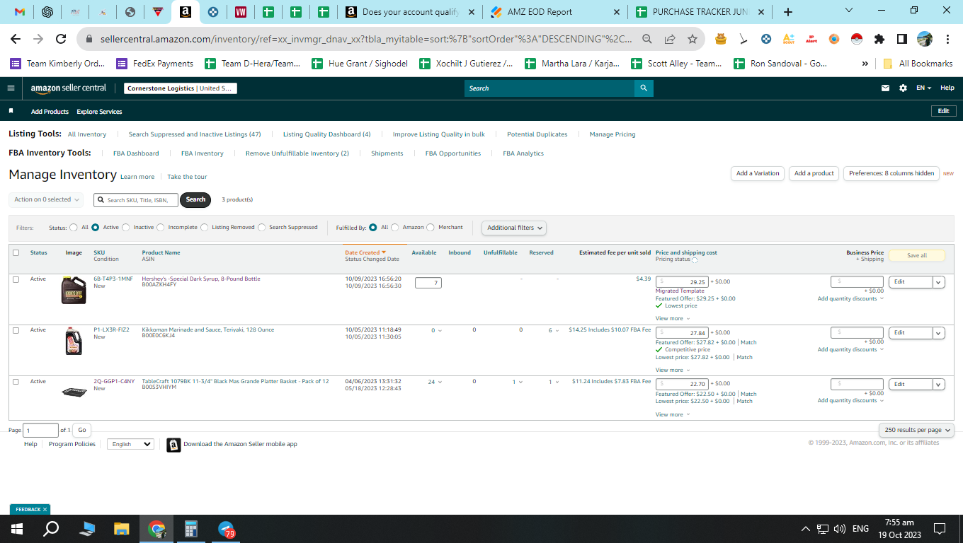Viewport: 963px width, 543px height.
Task: Click the SKU, Title, ISBN search field
Action: point(136,200)
